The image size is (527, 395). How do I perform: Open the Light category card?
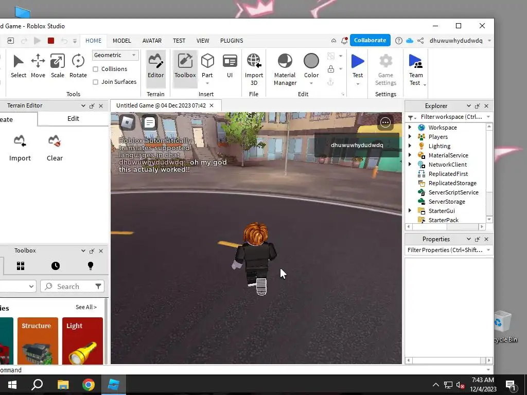coord(82,340)
